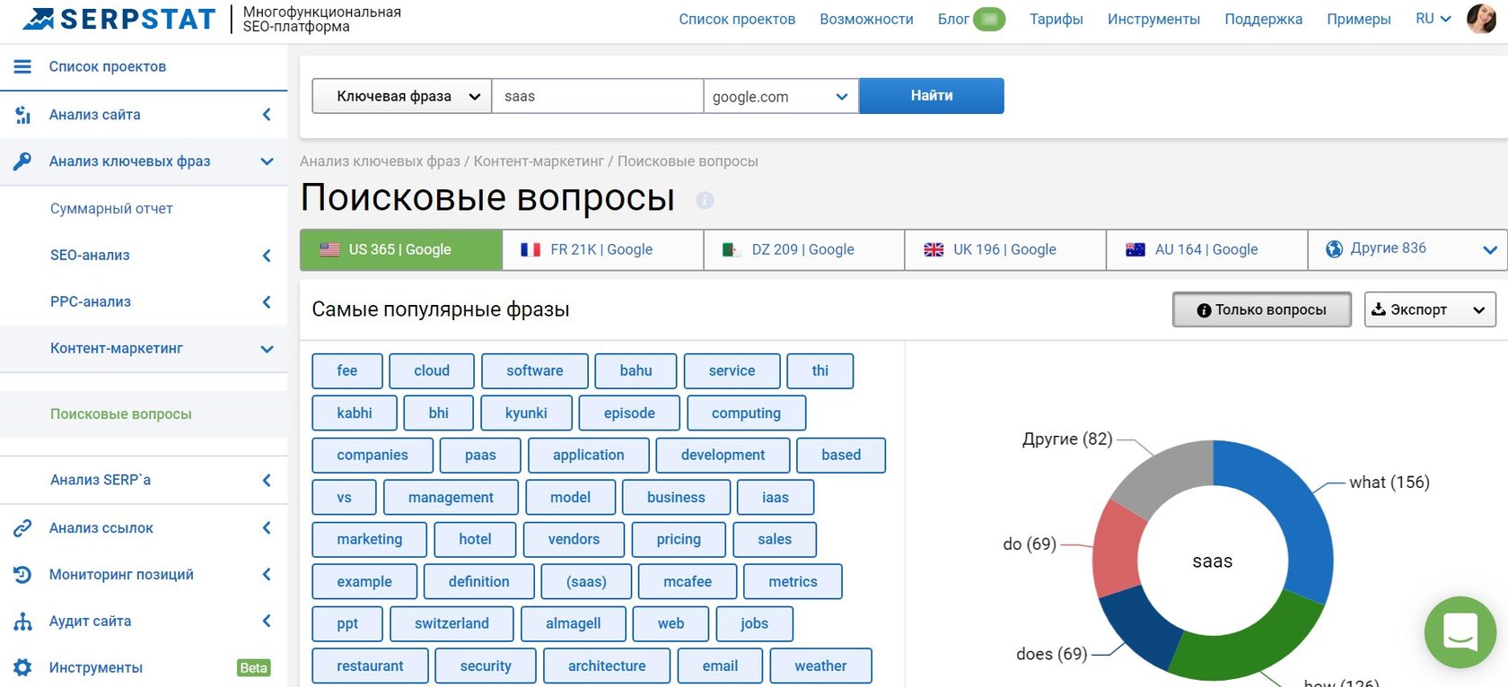
Task: Click the globe icon in Другие 836
Action: (1335, 248)
